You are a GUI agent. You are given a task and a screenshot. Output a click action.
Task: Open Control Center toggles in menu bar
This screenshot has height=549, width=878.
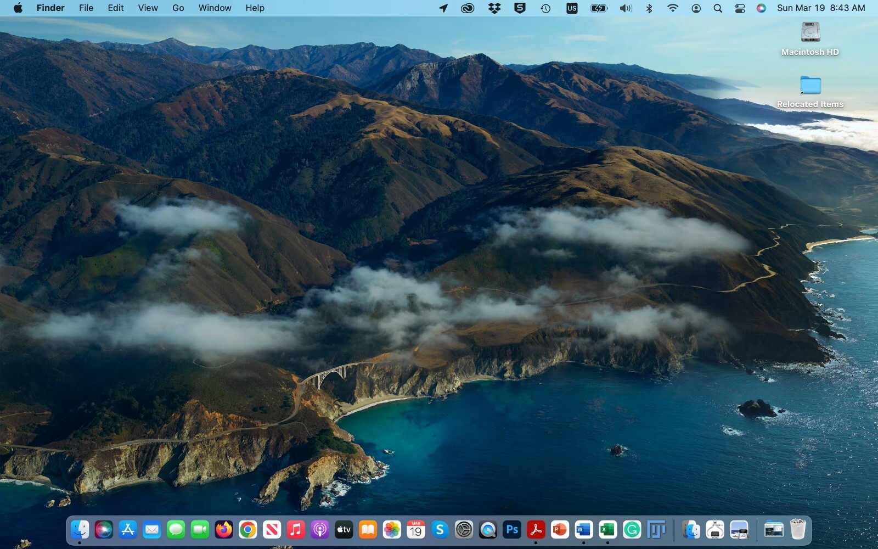[740, 8]
